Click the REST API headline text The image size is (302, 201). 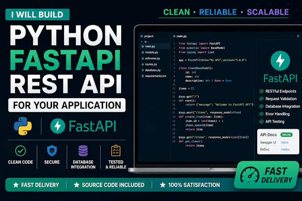coord(66,84)
